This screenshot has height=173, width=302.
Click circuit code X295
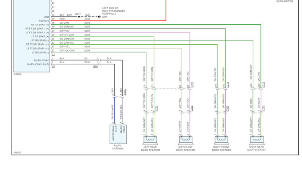click(87, 51)
